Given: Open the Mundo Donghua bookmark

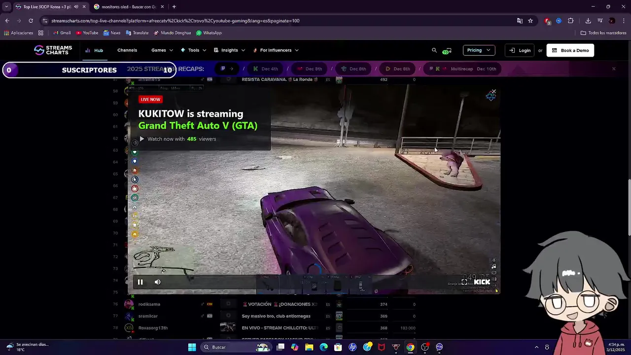Looking at the screenshot, I should point(173,33).
